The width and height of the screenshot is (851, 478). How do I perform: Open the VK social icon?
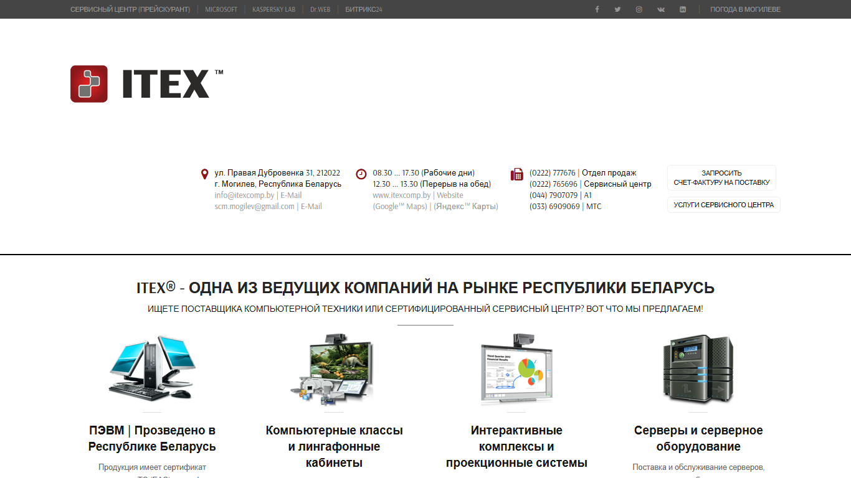click(x=661, y=9)
